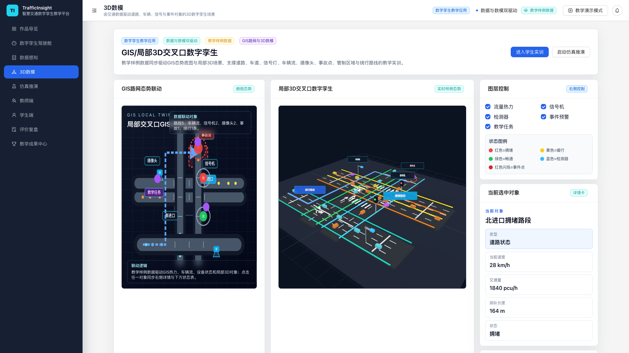This screenshot has width=629, height=353.
Task: Click the 3D数模 sidebar icon
Action: (x=14, y=72)
